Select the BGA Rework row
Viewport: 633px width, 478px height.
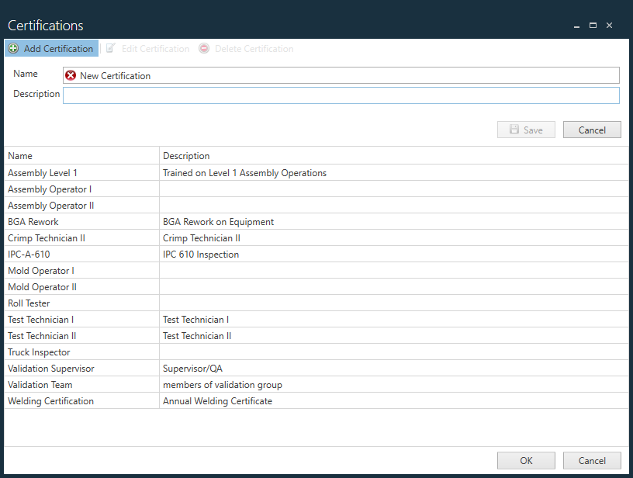78,221
